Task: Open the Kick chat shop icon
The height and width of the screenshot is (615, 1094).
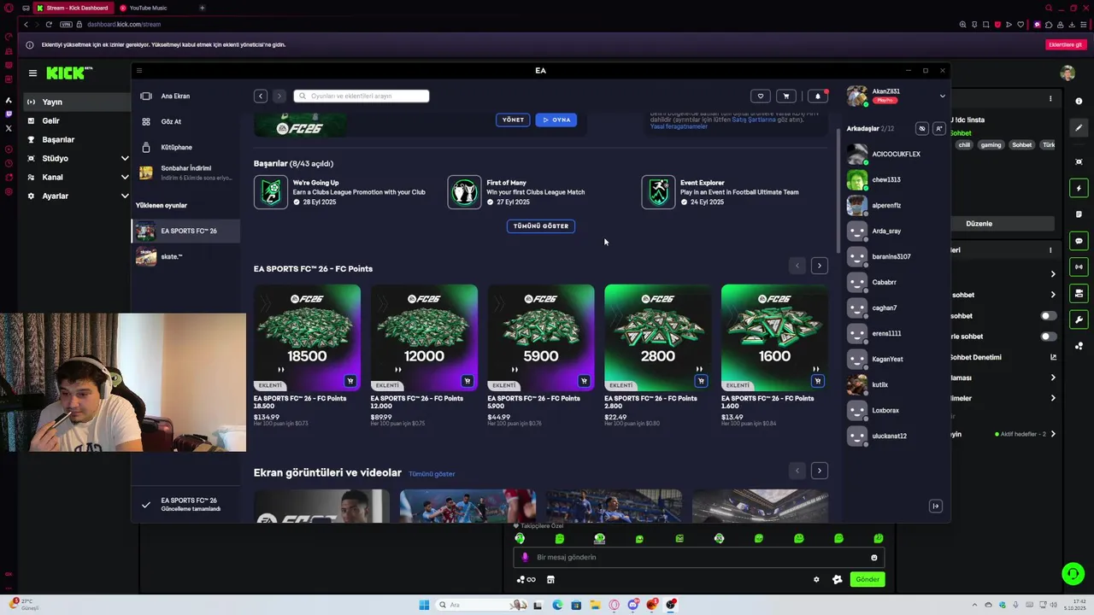Action: (x=550, y=579)
